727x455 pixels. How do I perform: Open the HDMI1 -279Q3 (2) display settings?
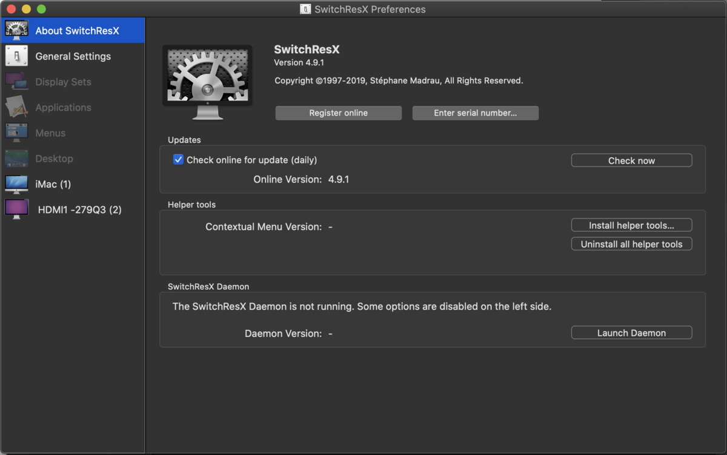pos(73,209)
